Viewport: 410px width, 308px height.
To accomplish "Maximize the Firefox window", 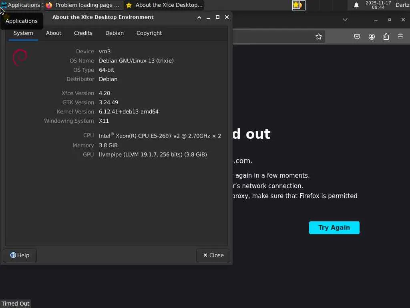I will (389, 20).
